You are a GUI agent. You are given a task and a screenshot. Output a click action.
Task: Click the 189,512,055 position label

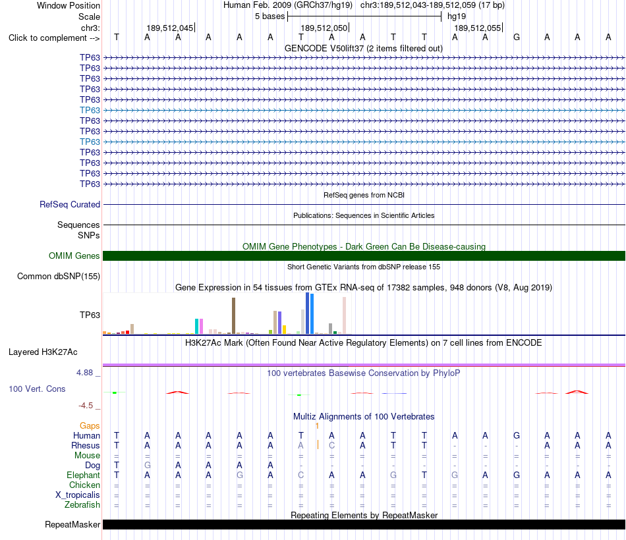[x=478, y=28]
